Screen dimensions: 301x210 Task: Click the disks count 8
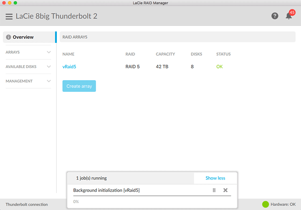[x=192, y=67]
